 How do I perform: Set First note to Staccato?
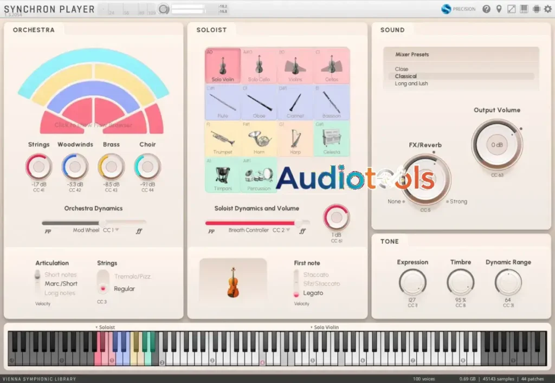tap(316, 275)
